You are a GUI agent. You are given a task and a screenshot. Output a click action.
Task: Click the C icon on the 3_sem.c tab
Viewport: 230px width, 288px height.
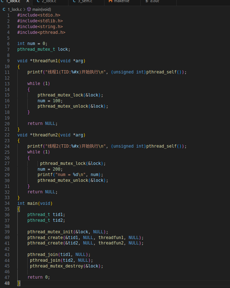(74, 1)
